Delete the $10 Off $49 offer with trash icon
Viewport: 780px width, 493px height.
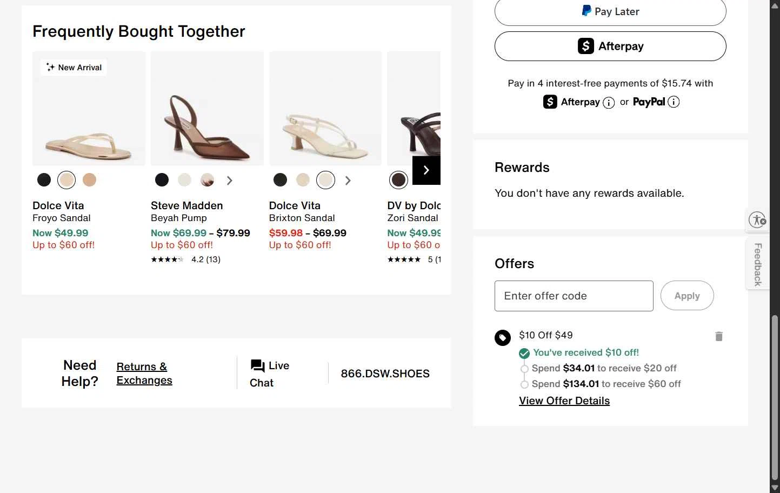[718, 336]
